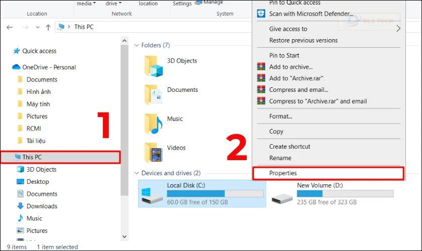Screen dimensions: 422x251
Task: Click the navigation pane scroll-down arrow
Action: (x=125, y=236)
